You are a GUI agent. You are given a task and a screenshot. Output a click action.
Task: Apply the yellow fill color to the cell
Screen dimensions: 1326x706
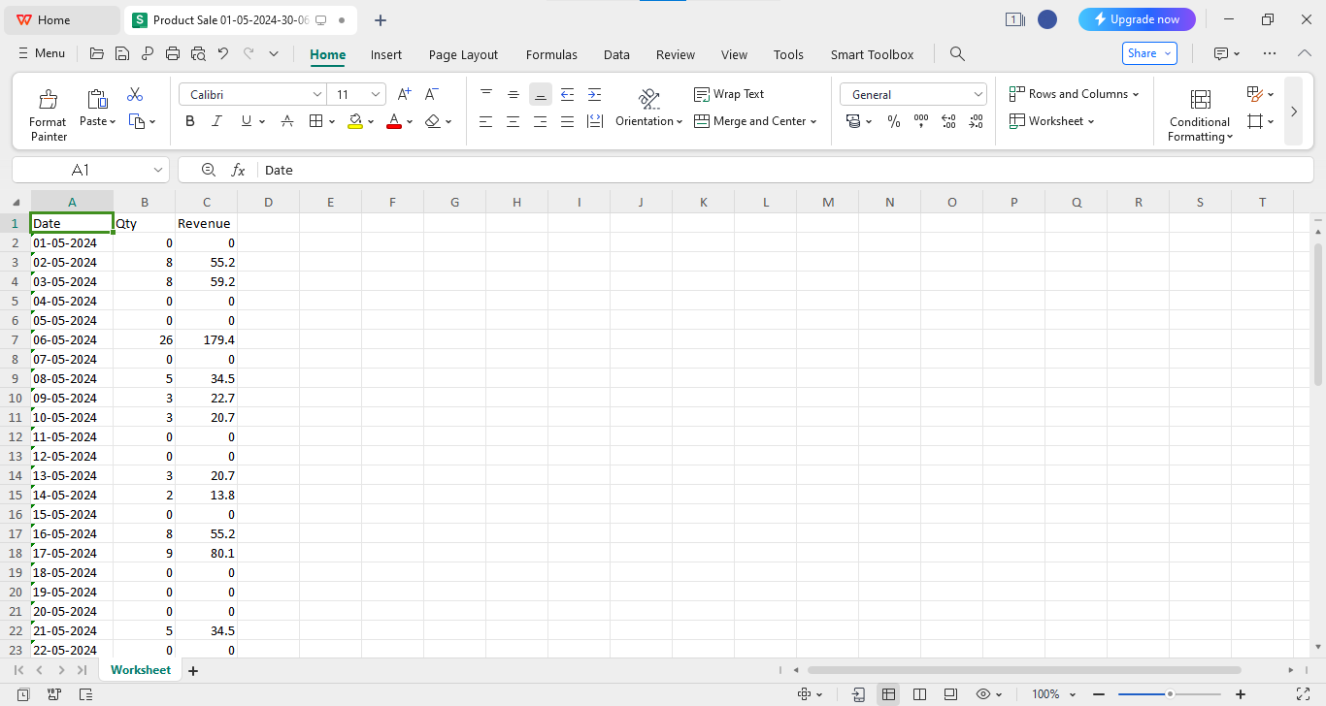pos(355,121)
